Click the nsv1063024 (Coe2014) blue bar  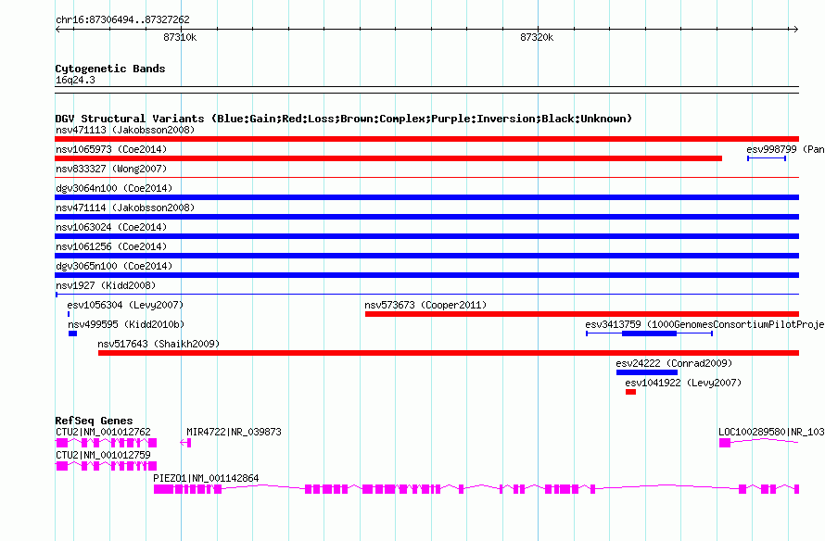click(x=426, y=236)
